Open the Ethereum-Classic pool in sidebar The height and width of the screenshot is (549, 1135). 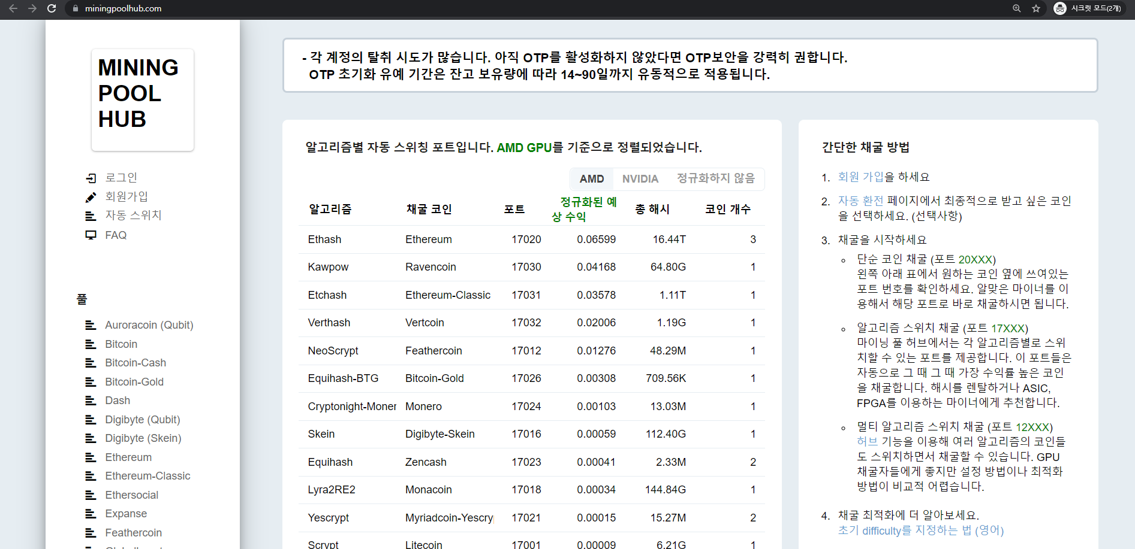[147, 476]
